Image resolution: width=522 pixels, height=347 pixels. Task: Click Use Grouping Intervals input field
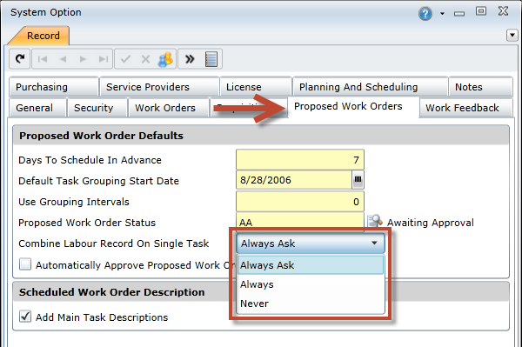coord(300,201)
